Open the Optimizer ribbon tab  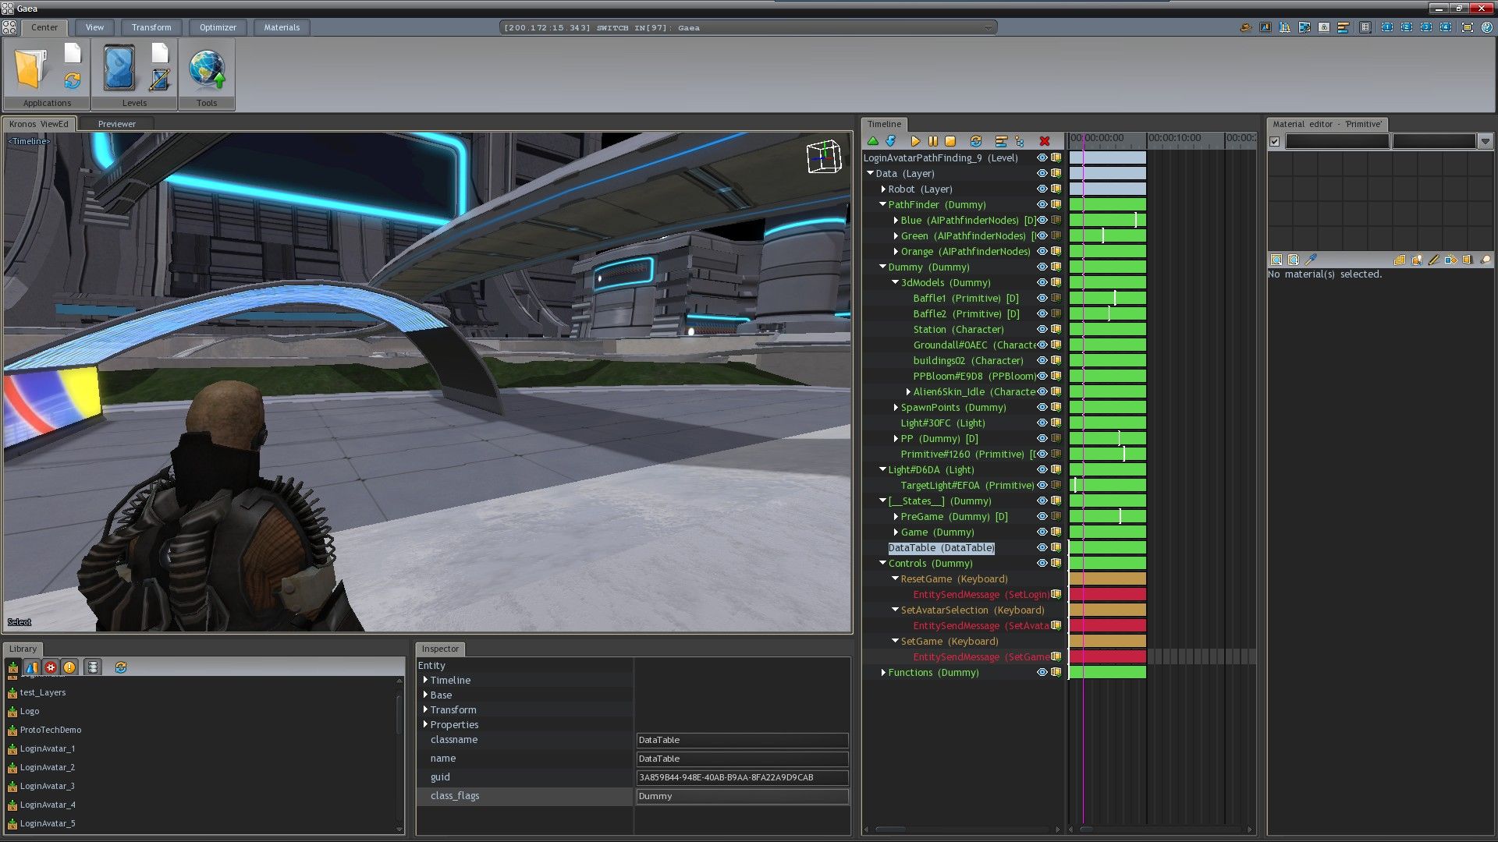coord(218,27)
